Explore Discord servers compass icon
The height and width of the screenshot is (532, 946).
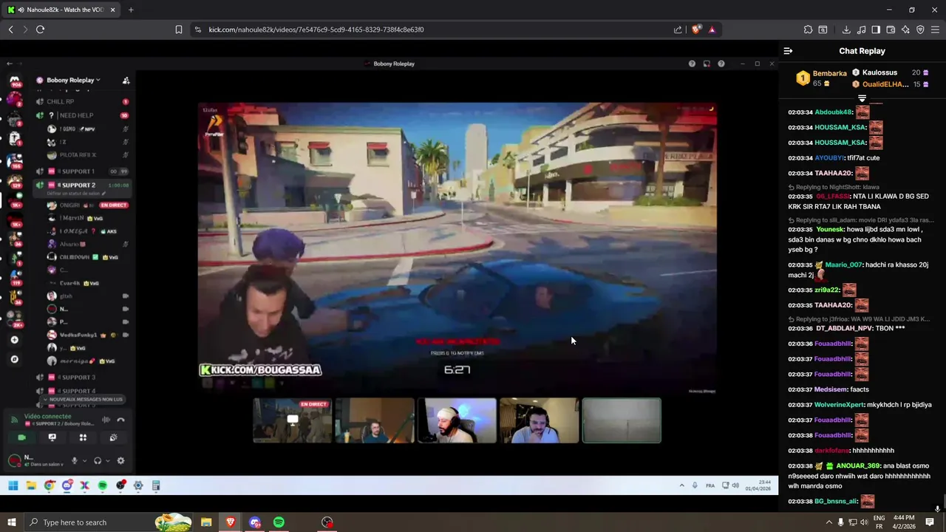coord(14,359)
